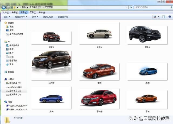Select 家庭组 in navigation pane
The width and height of the screenshot is (173, 124).
pos(11,72)
